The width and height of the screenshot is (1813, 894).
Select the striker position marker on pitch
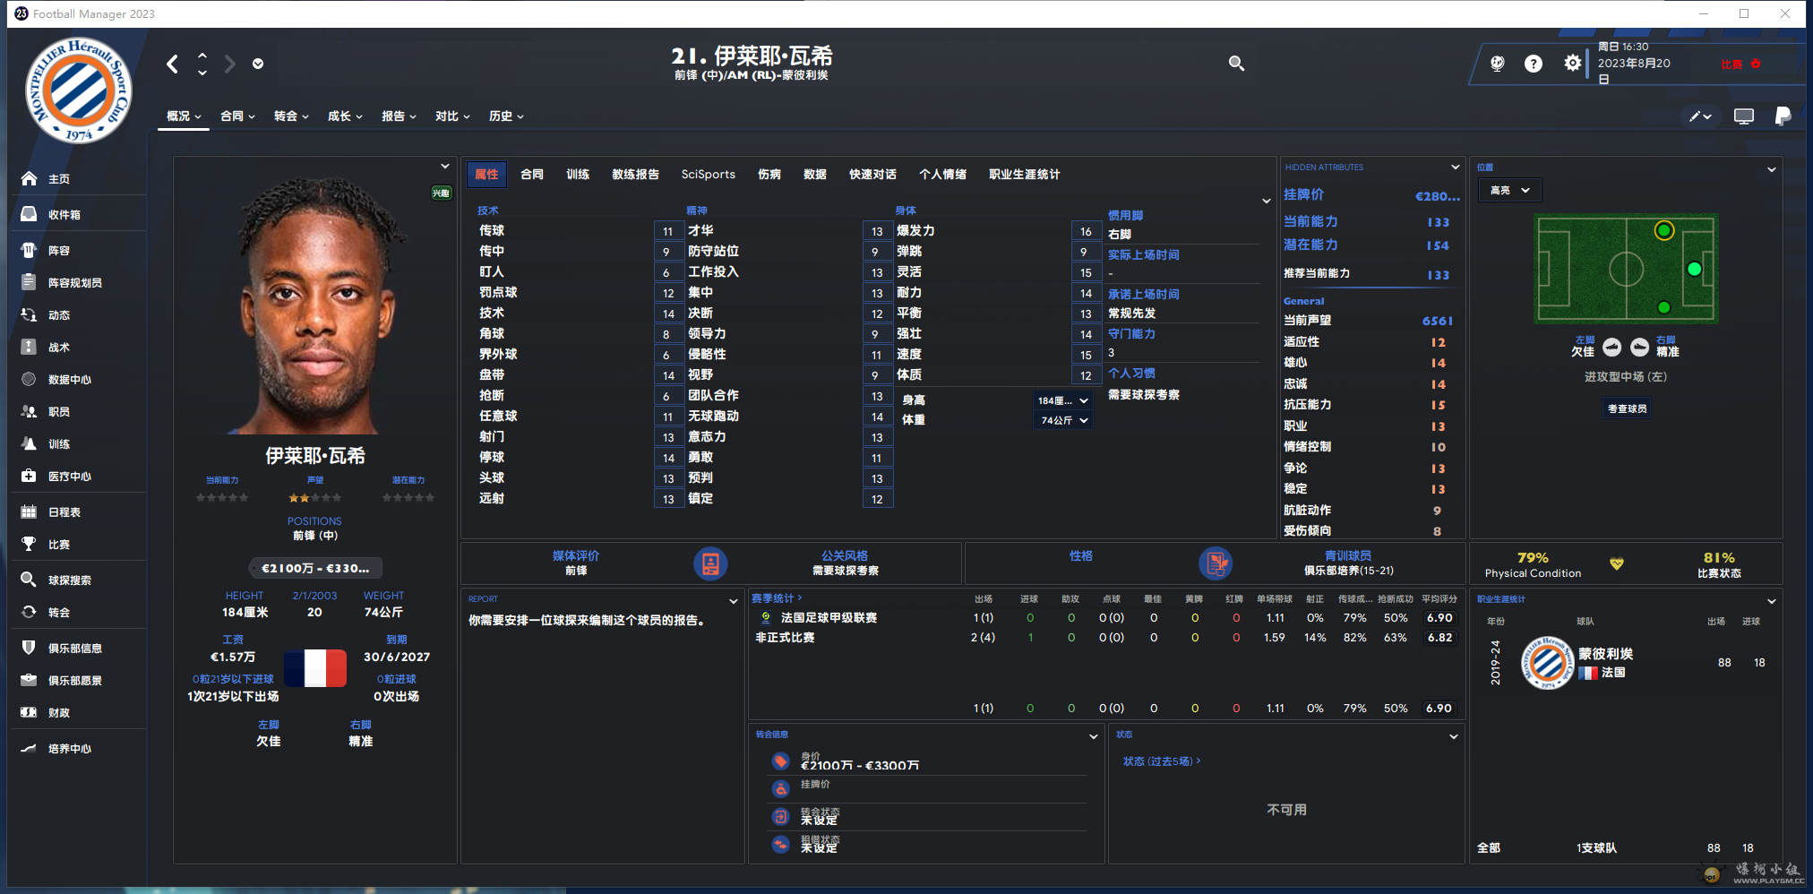tap(1694, 269)
